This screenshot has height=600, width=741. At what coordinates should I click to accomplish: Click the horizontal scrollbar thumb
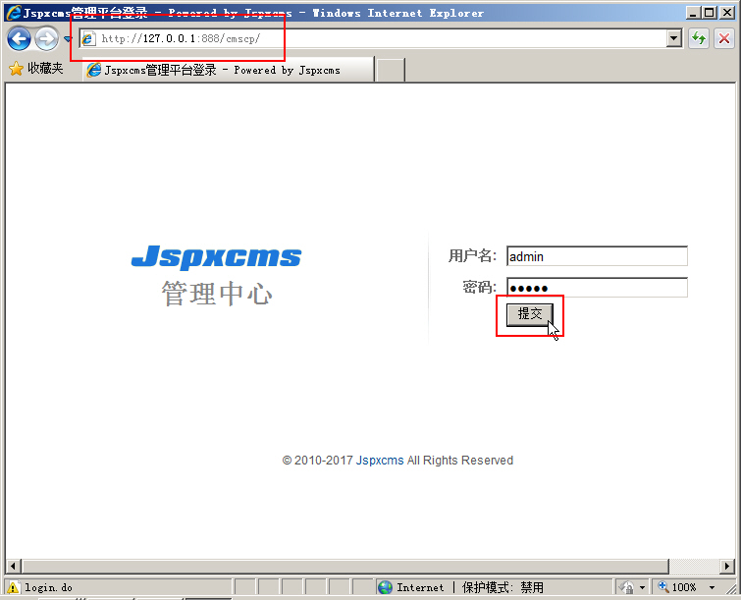[344, 566]
